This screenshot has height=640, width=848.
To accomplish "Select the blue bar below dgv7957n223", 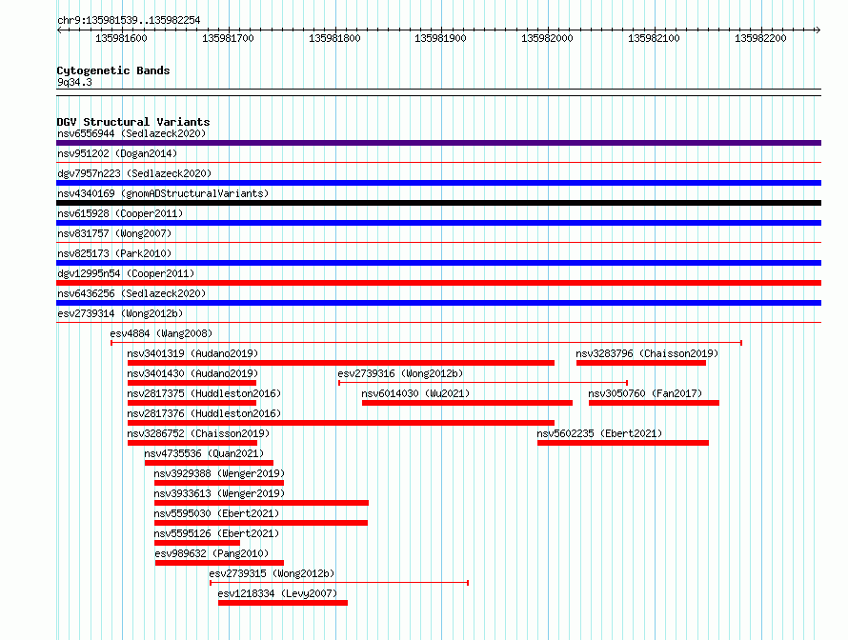I will click(438, 183).
